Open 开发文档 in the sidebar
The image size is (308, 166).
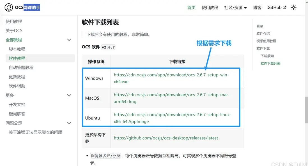pyautogui.click(x=17, y=104)
